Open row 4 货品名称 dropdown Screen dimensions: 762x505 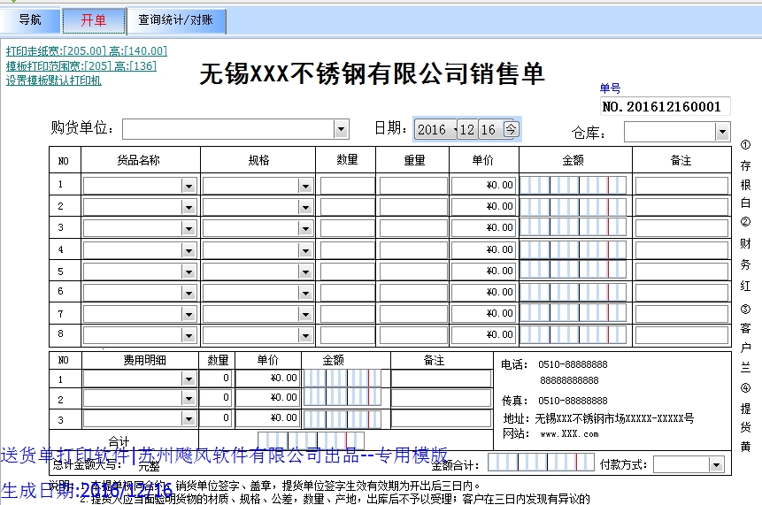tap(189, 250)
